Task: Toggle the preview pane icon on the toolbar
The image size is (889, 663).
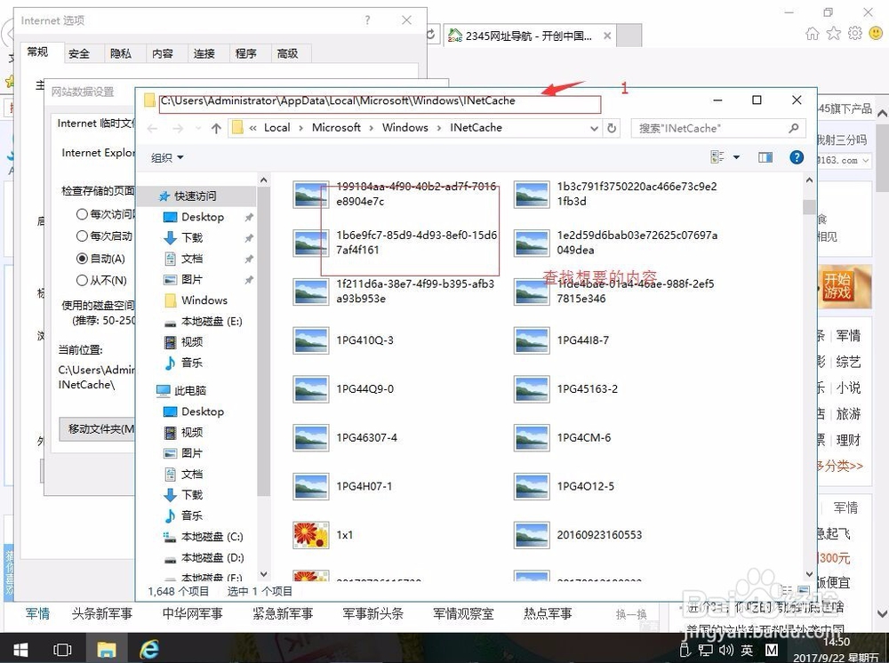Action: click(x=765, y=157)
